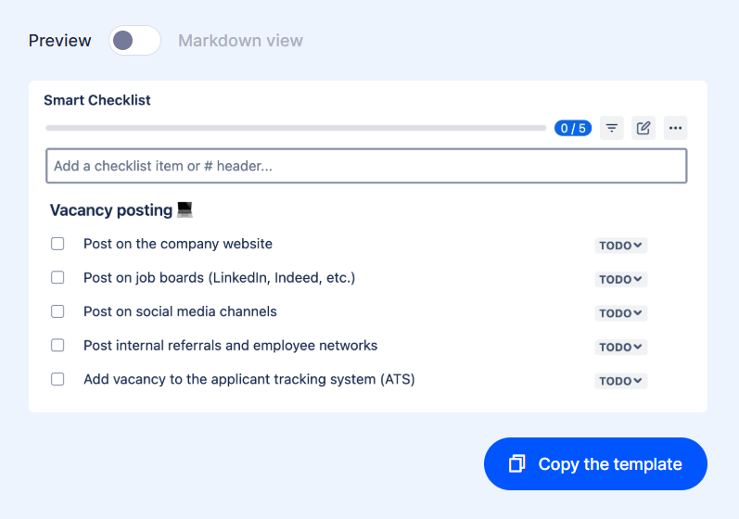Switch to Markdown view label
Image resolution: width=739 pixels, height=519 pixels.
(x=240, y=41)
